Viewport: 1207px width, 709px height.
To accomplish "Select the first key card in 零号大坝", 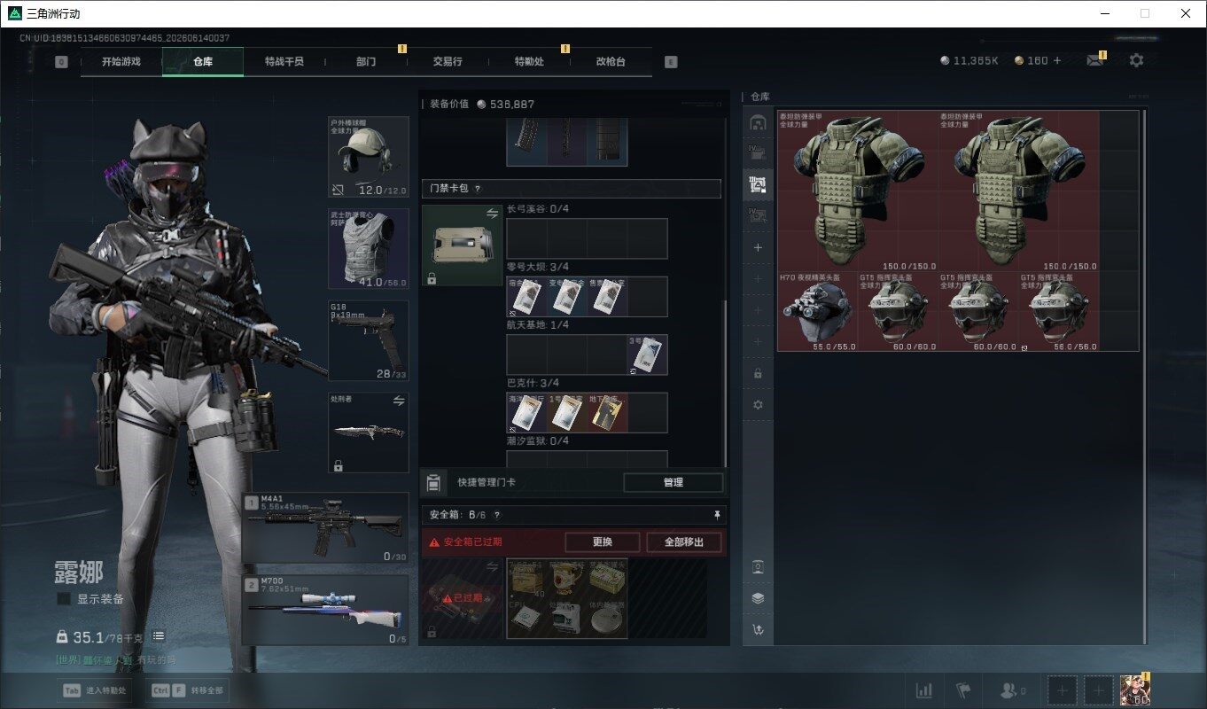I will tap(526, 297).
